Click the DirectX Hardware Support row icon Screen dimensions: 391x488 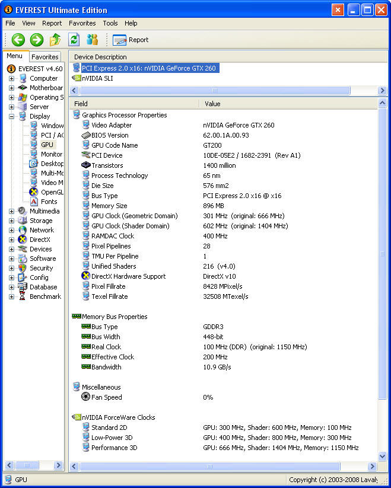pyautogui.click(x=85, y=276)
